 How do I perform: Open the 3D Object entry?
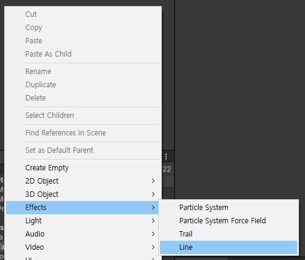(83, 194)
